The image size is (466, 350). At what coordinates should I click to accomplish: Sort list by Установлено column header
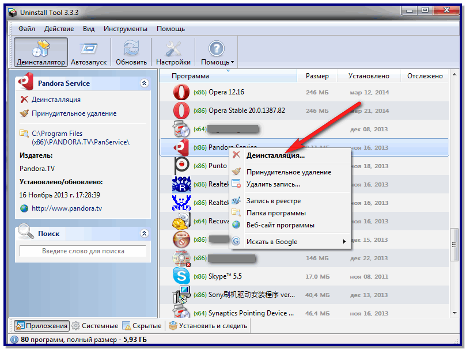tap(369, 76)
